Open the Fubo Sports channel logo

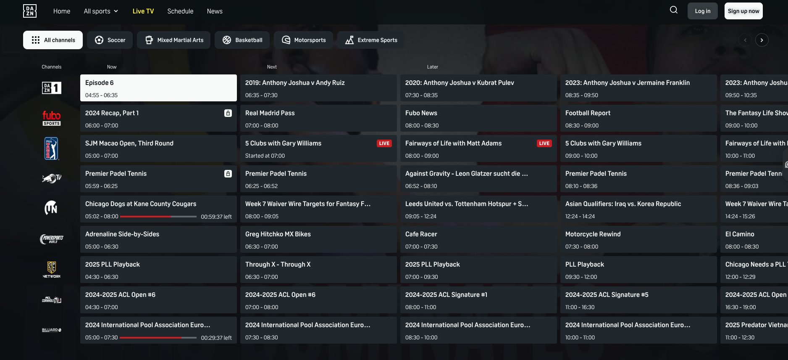(52, 118)
